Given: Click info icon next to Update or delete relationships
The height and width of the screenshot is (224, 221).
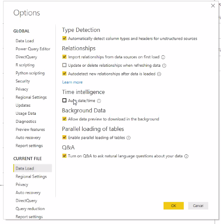Looking at the screenshot, I should click(164, 65).
